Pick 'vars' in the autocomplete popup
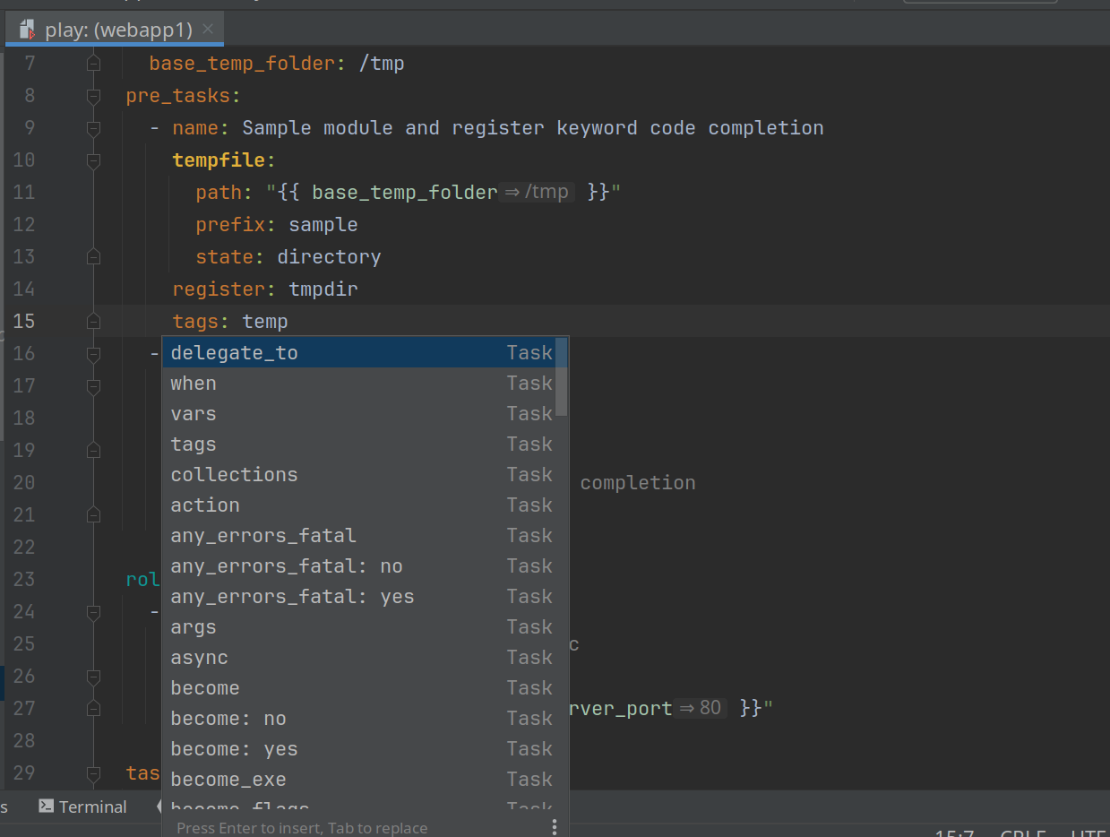The width and height of the screenshot is (1110, 837). [359, 414]
